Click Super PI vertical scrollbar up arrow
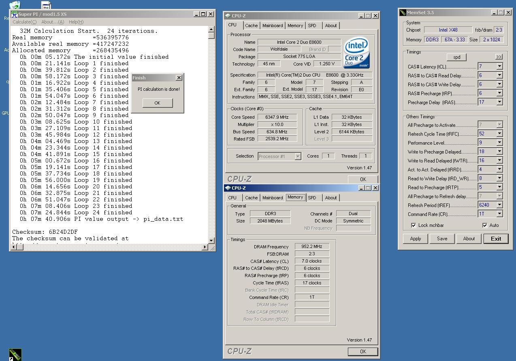Screen dimensions: 516x361 point(211,29)
